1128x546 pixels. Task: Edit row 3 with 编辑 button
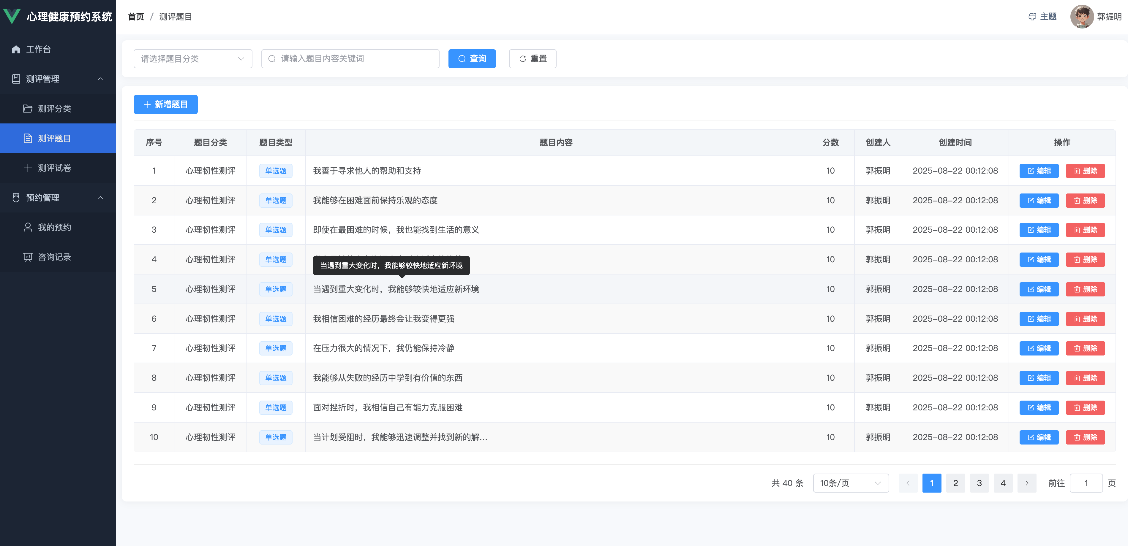[x=1039, y=230]
